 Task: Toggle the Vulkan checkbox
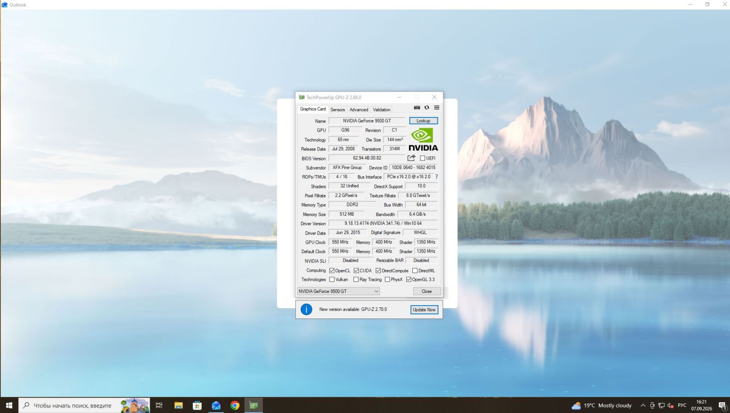(x=332, y=280)
